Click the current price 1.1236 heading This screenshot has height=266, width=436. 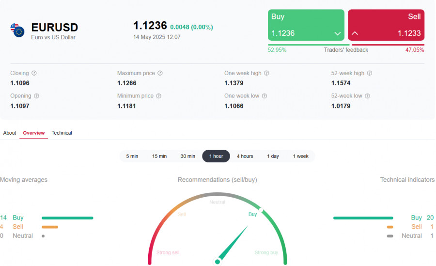click(x=150, y=26)
